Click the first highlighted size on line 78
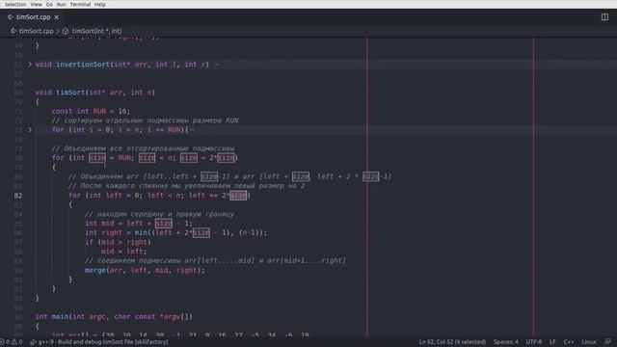This screenshot has height=347, width=617. coord(97,158)
